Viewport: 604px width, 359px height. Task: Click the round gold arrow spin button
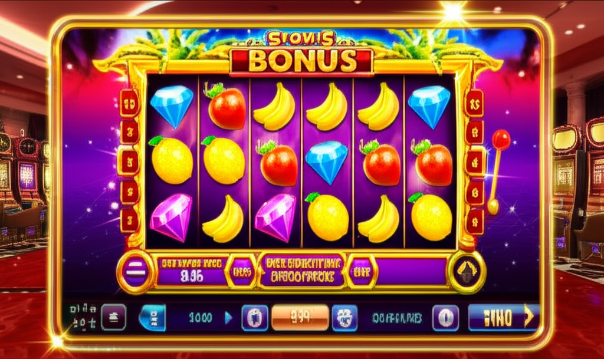pos(467,272)
